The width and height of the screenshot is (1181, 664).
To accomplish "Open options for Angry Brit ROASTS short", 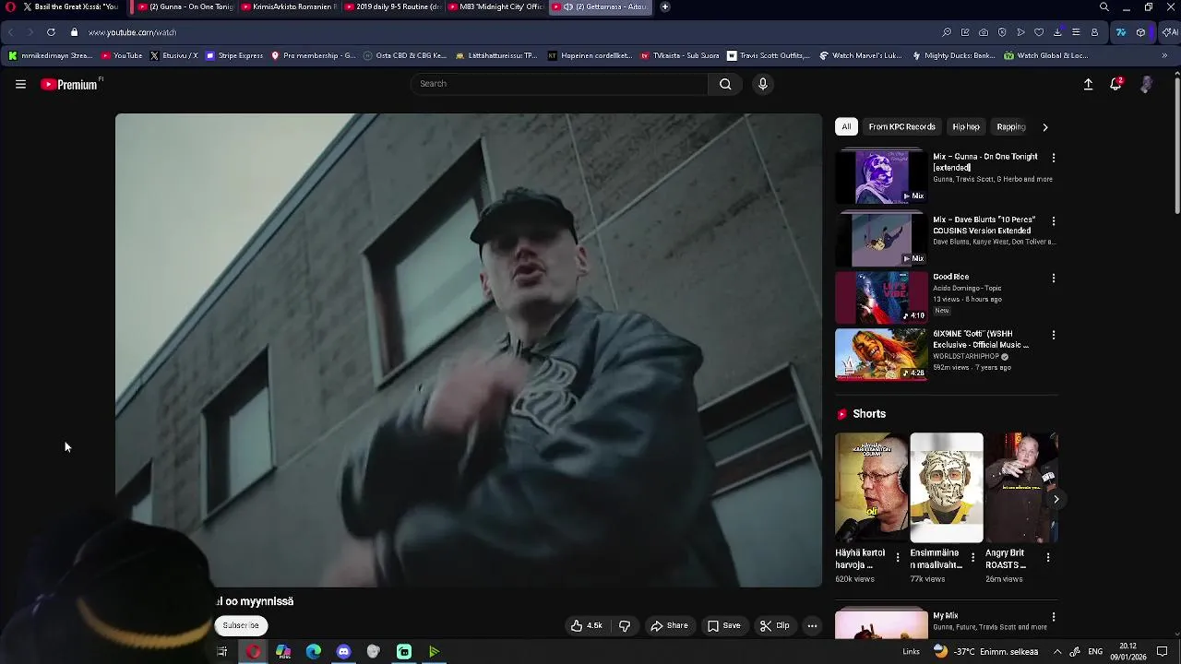I will pos(1048,558).
